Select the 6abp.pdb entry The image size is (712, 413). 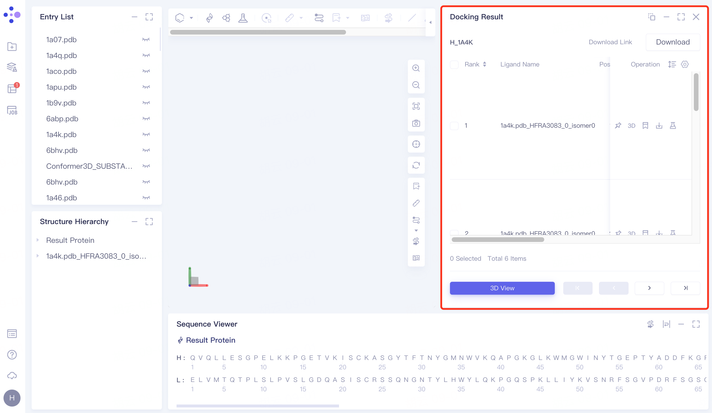62,119
